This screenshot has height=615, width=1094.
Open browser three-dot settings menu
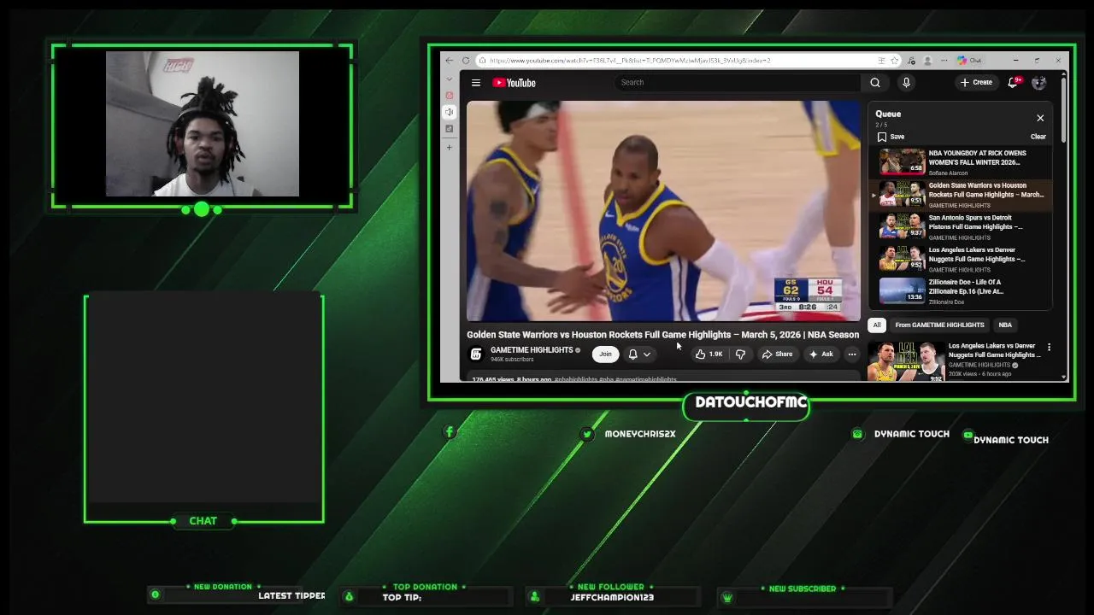pyautogui.click(x=944, y=61)
